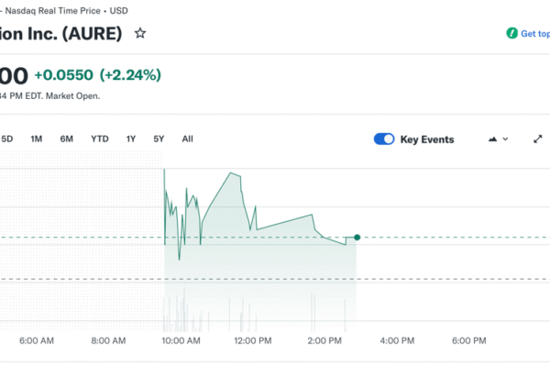
Task: Open the Get top link
Action: click(528, 33)
